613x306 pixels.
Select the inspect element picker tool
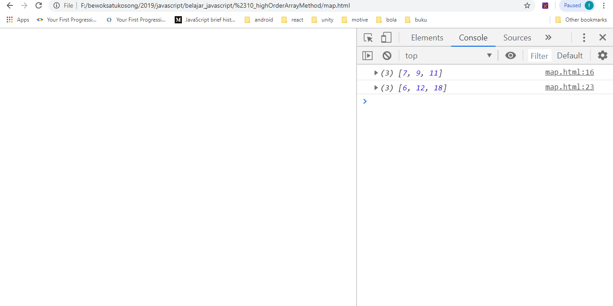[x=368, y=38]
